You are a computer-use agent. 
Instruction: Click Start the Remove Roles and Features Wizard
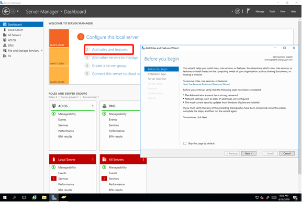[x=206, y=84]
